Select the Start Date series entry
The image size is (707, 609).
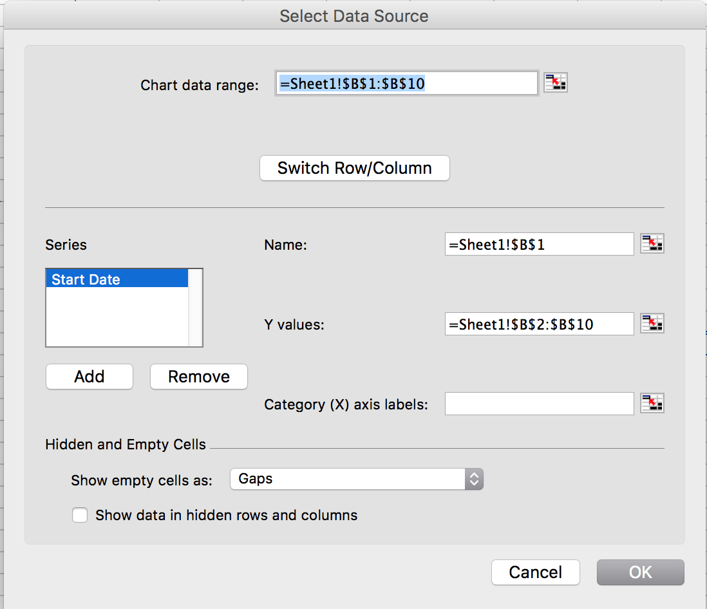pos(117,279)
